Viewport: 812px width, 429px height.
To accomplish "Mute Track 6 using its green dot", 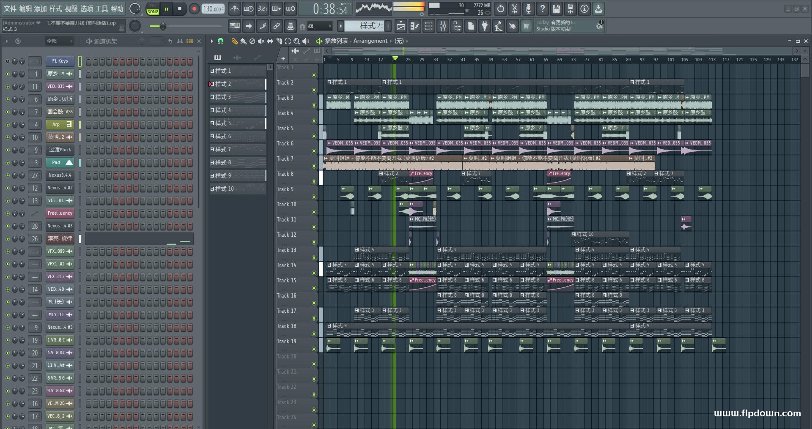I will tap(314, 151).
